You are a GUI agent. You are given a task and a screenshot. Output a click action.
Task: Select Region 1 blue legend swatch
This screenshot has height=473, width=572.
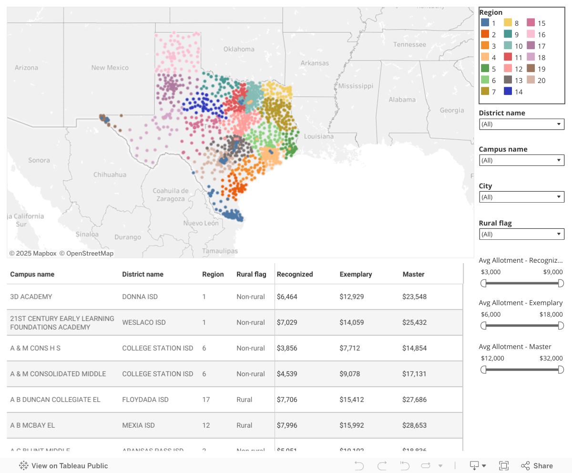485,23
